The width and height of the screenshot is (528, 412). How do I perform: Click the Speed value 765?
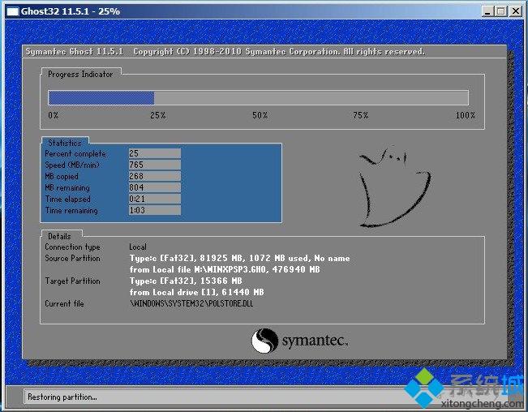[x=155, y=165]
